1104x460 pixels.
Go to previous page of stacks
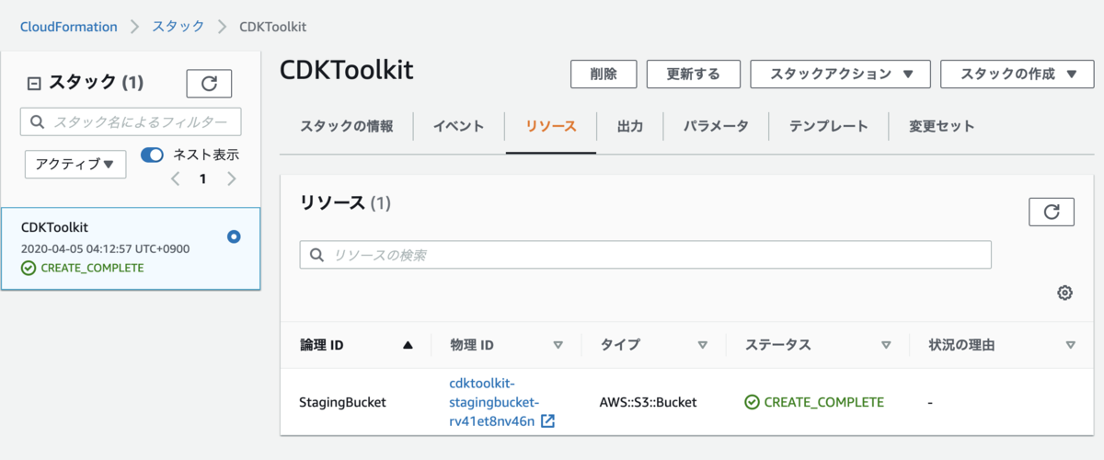pyautogui.click(x=176, y=178)
